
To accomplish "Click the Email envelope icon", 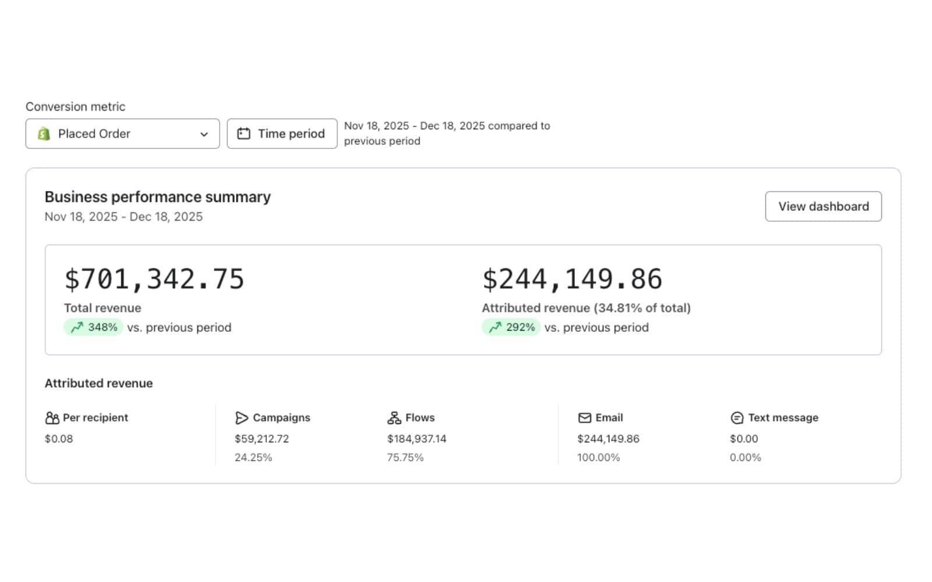I will [x=584, y=418].
